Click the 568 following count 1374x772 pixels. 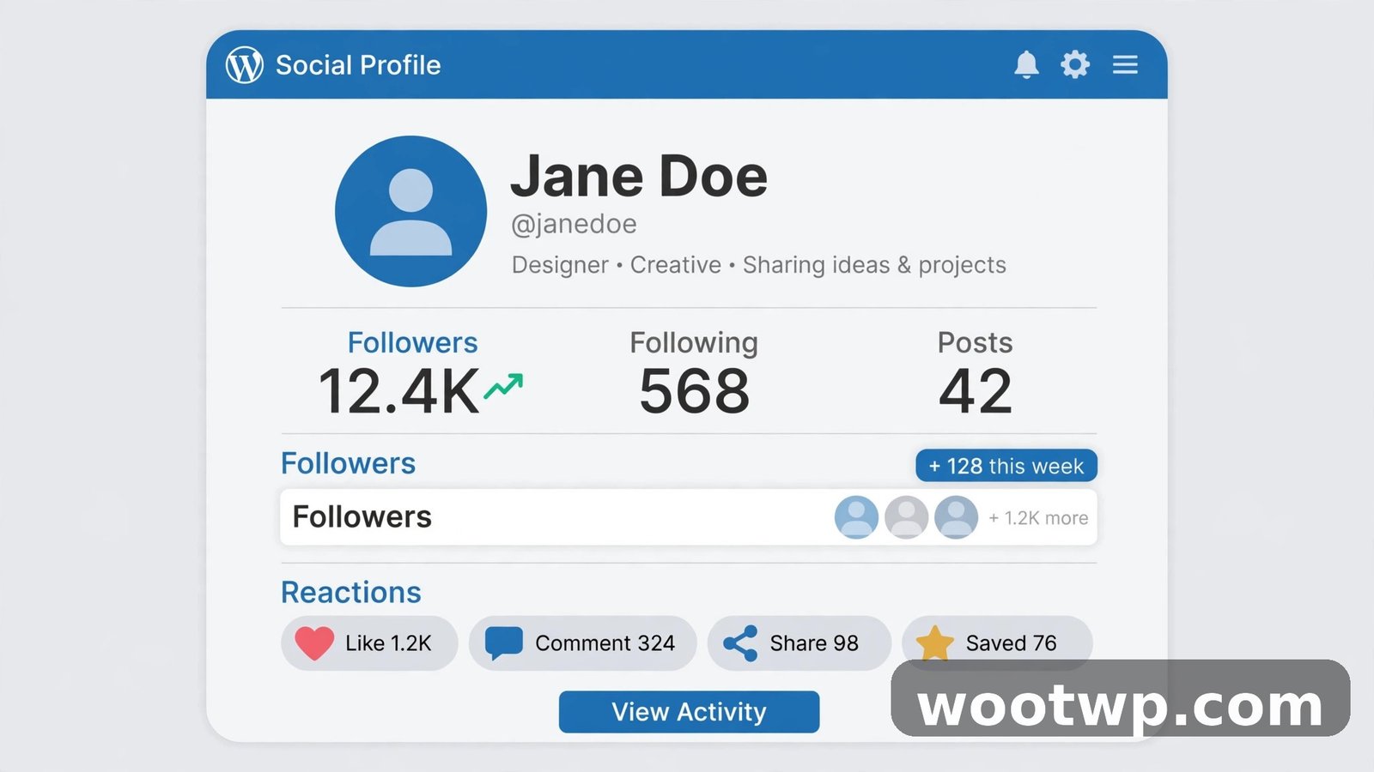694,392
